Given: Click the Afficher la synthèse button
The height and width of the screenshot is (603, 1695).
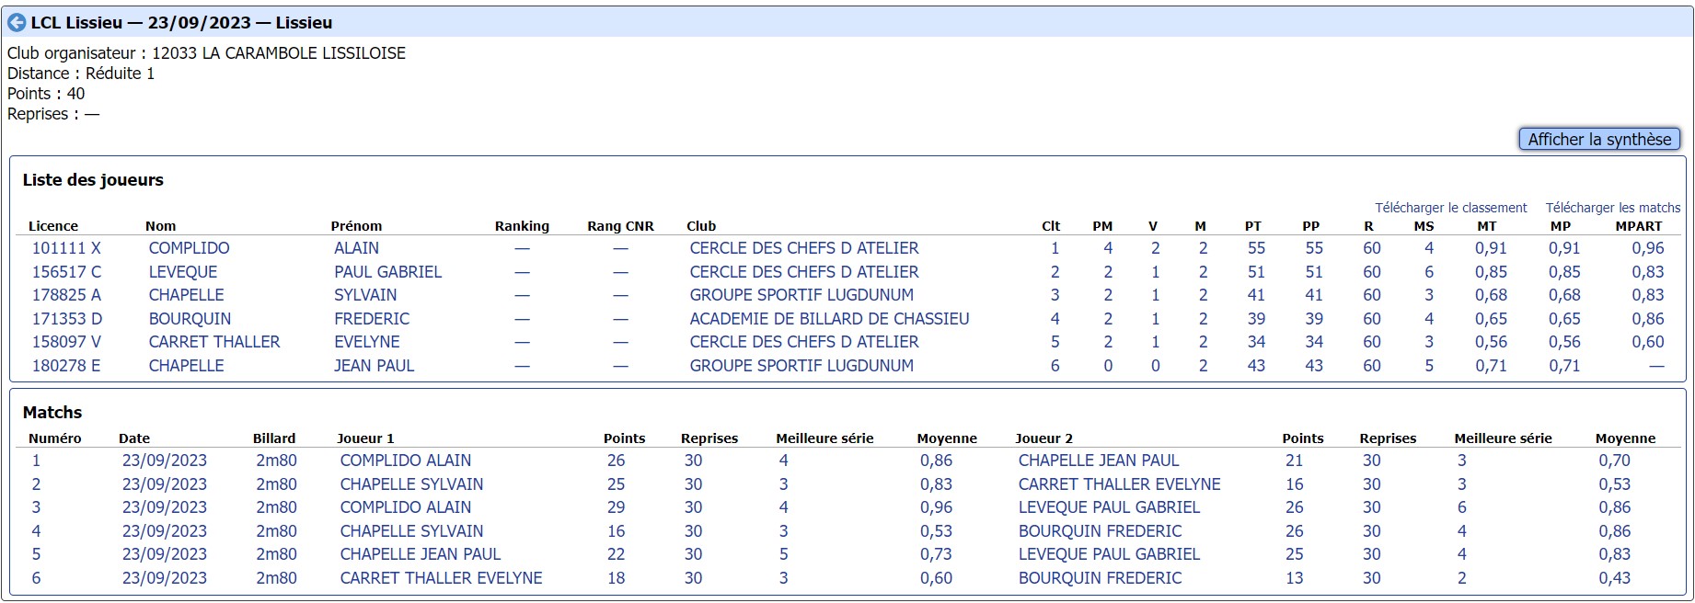Looking at the screenshot, I should pos(1599,140).
